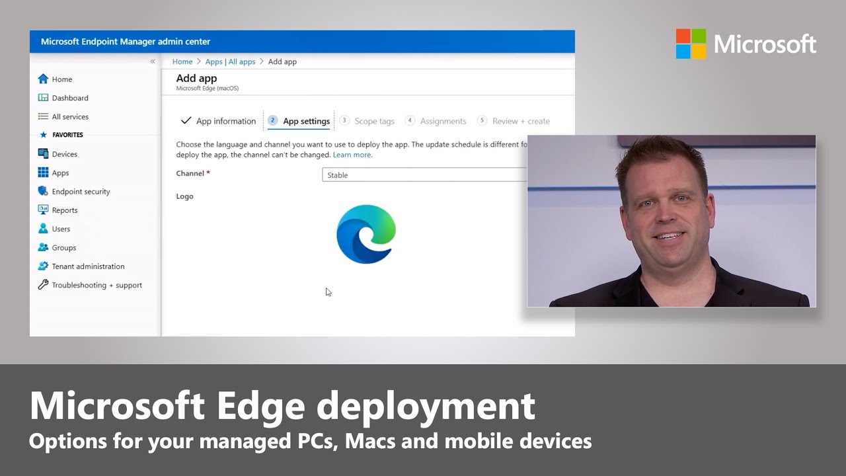Click the Devices icon

(x=43, y=153)
